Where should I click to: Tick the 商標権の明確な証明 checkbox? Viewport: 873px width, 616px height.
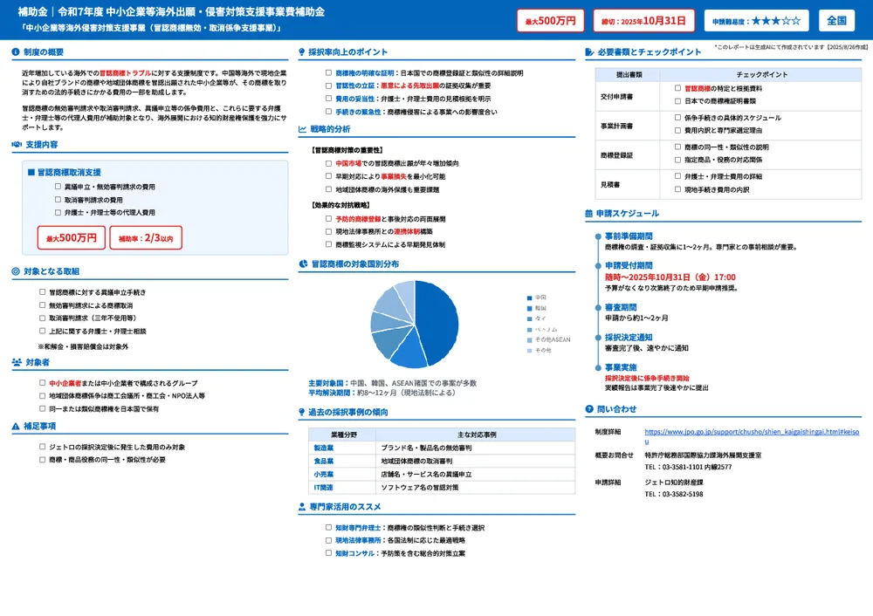(328, 72)
